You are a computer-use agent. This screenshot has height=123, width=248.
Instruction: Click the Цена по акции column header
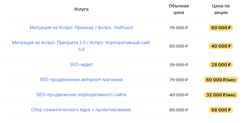click(x=221, y=9)
